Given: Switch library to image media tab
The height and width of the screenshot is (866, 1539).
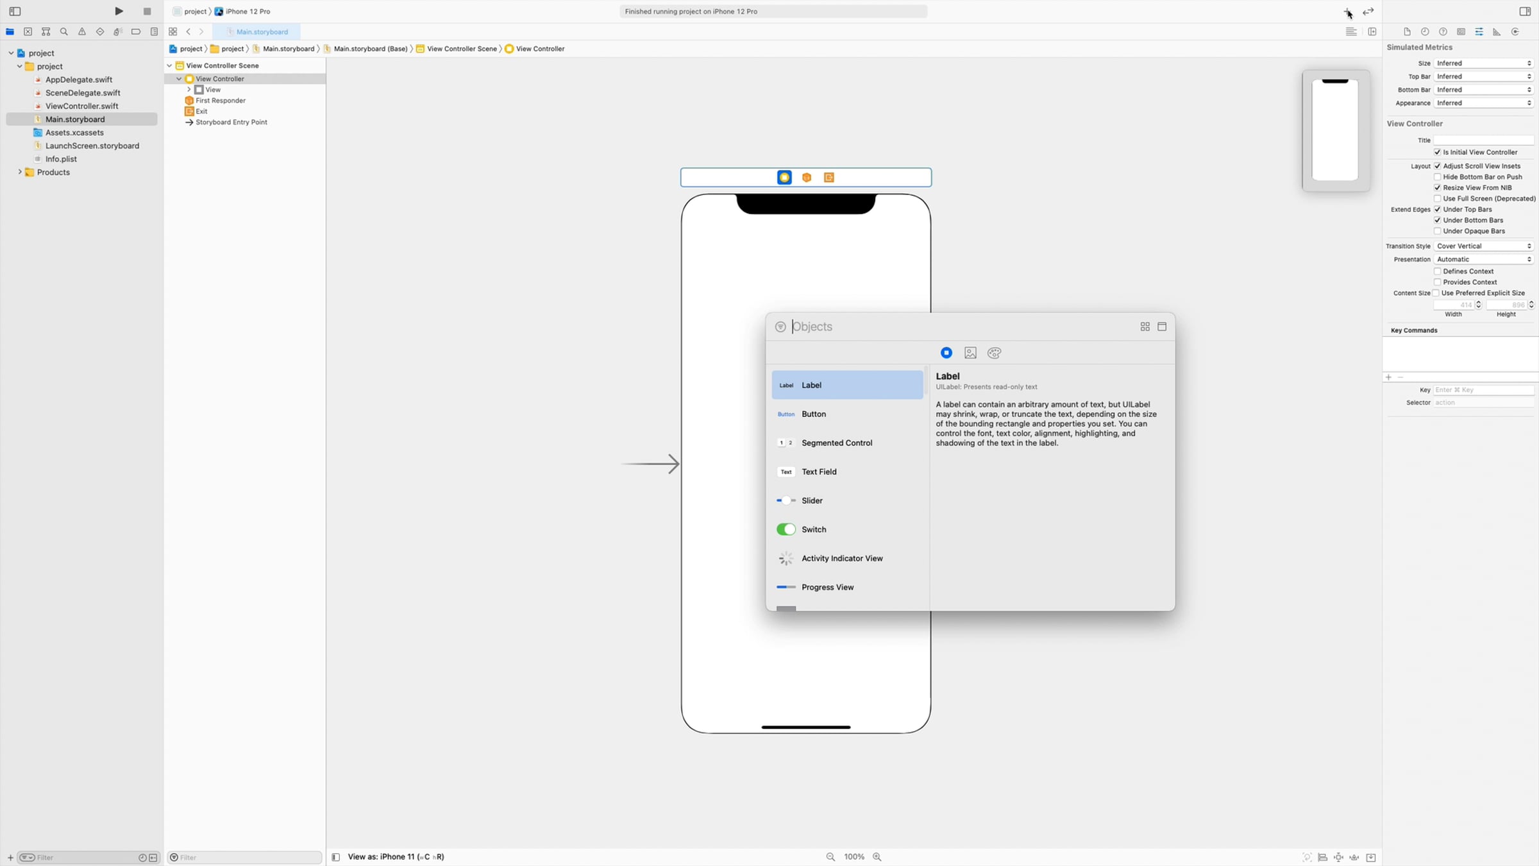Looking at the screenshot, I should pos(970,353).
